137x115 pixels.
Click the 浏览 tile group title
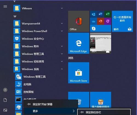(x=71, y=58)
